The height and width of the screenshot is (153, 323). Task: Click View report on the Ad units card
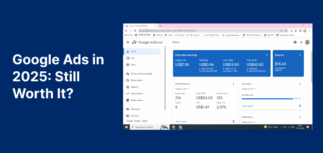[x=248, y=106]
